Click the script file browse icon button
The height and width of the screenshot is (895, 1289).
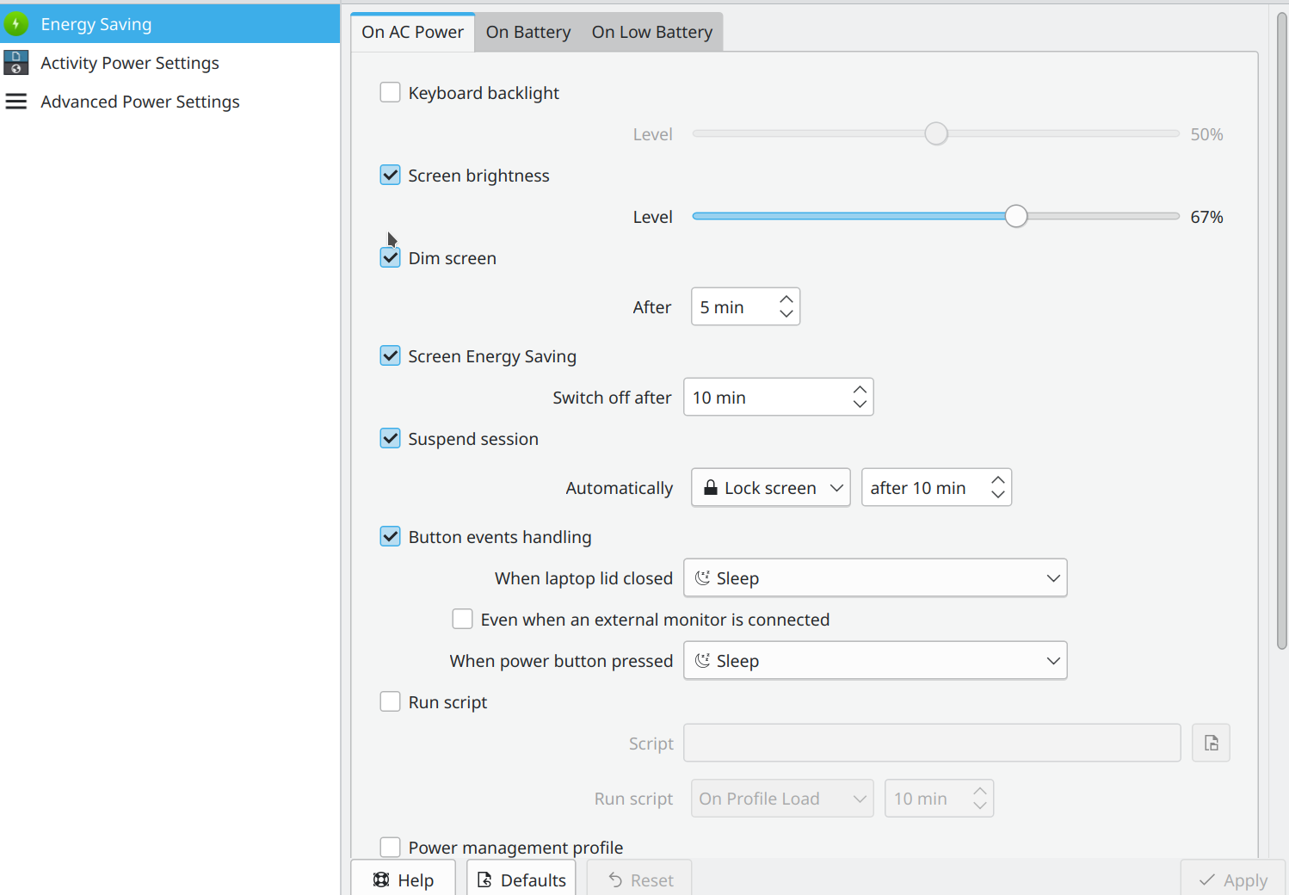pos(1211,743)
